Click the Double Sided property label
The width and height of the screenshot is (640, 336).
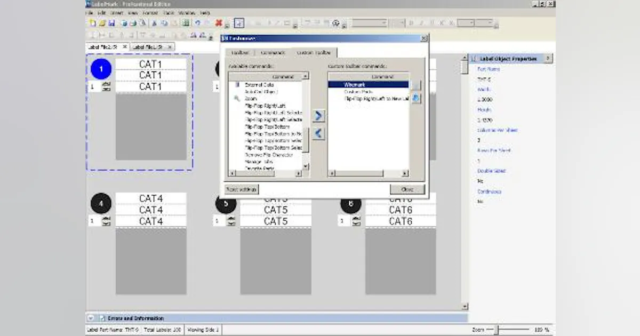[491, 171]
